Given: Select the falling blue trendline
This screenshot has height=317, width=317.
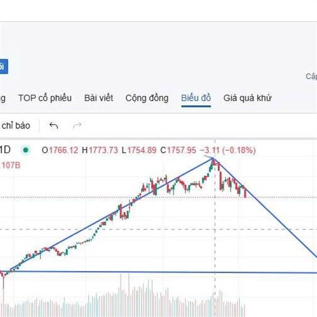Looking at the screenshot, I should (280, 222).
